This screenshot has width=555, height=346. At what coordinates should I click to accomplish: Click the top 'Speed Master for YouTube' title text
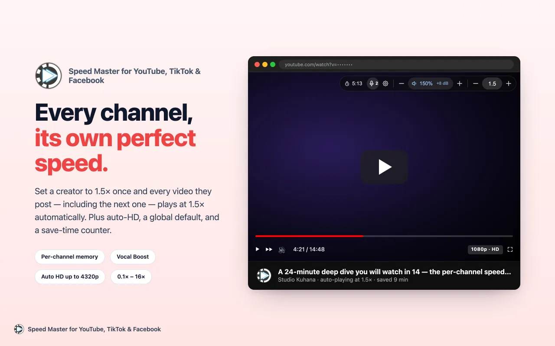point(134,76)
